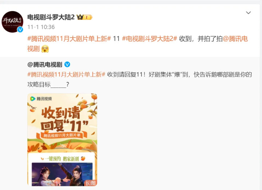
Task: Open first #腾讯视频11月大剧片单上新# hashtag
Action: (69, 39)
